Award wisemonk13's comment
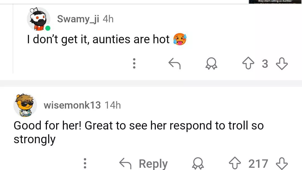Image resolution: width=302 pixels, height=170 pixels. [x=198, y=164]
